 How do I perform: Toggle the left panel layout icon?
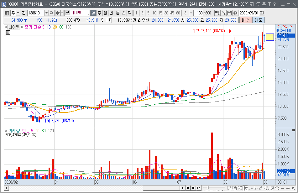[7, 13]
